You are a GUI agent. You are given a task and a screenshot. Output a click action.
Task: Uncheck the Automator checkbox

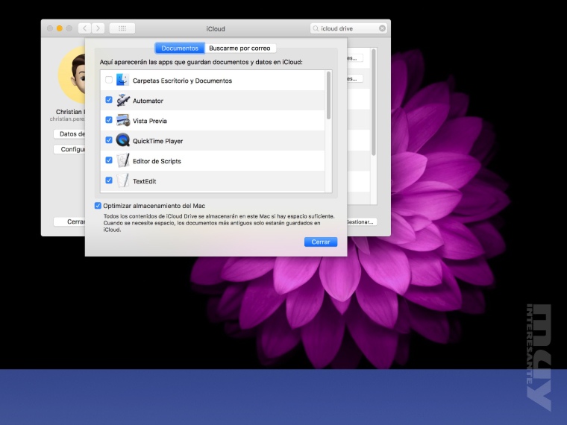(109, 101)
